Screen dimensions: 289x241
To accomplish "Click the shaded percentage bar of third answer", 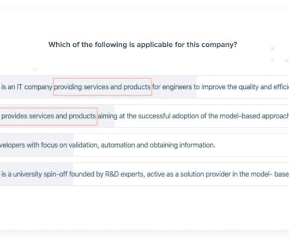I will pyautogui.click(x=37, y=145).
